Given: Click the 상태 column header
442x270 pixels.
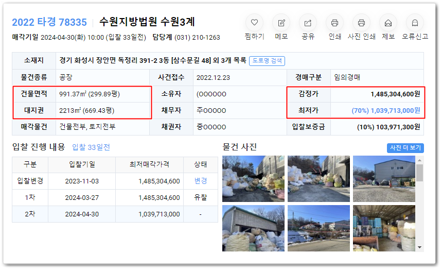Looking at the screenshot, I should point(201,164).
